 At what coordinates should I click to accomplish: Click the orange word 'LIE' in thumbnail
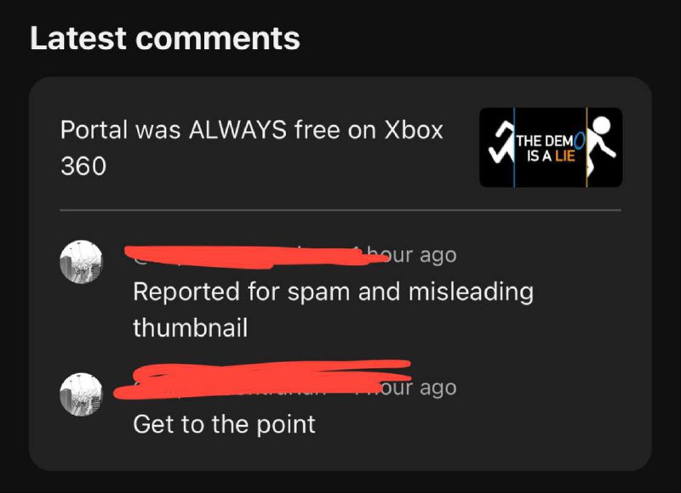[565, 156]
